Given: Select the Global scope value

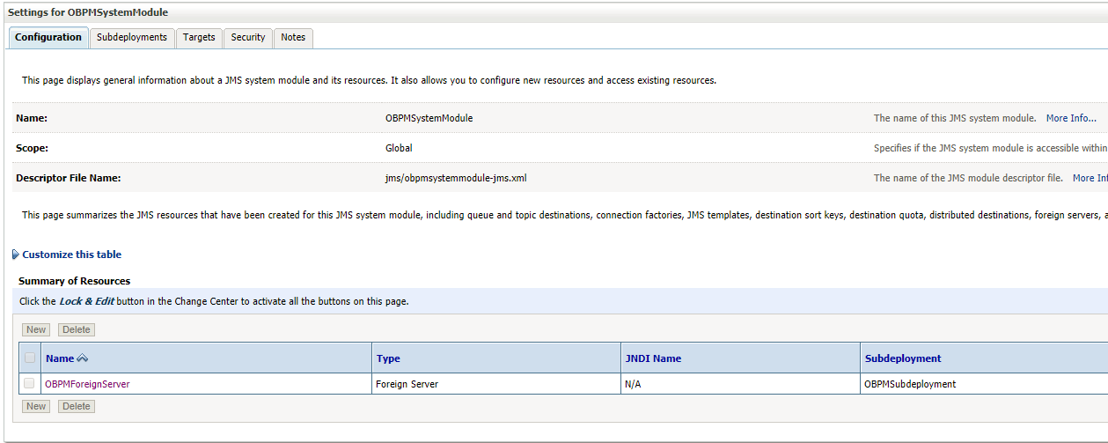Looking at the screenshot, I should [399, 148].
